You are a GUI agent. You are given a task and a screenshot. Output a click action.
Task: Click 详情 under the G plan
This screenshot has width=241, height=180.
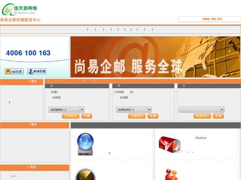(87, 116)
